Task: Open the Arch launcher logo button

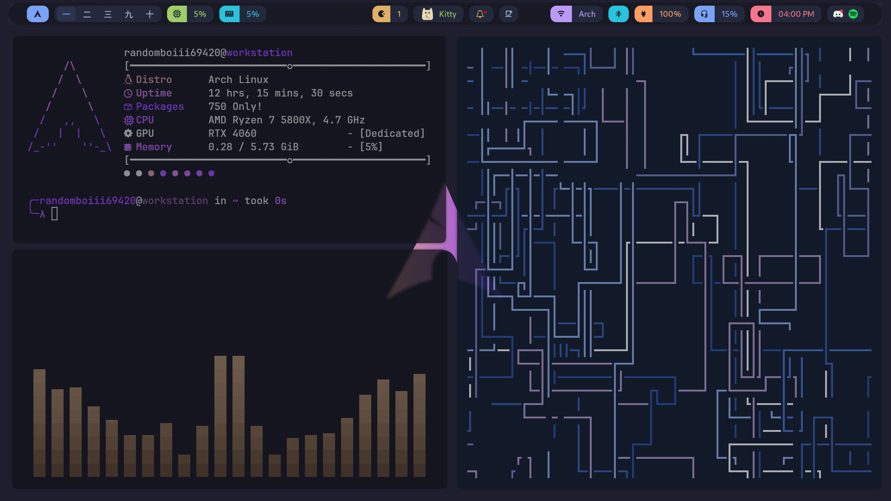Action: (38, 14)
